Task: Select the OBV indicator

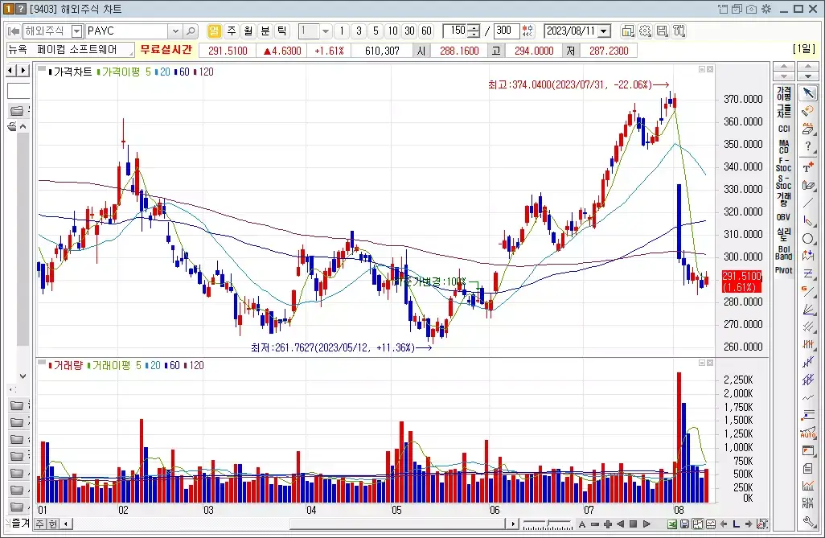Action: point(783,217)
